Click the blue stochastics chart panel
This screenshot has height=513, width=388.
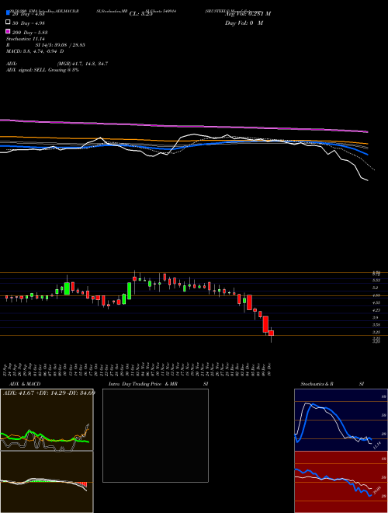(x=341, y=420)
